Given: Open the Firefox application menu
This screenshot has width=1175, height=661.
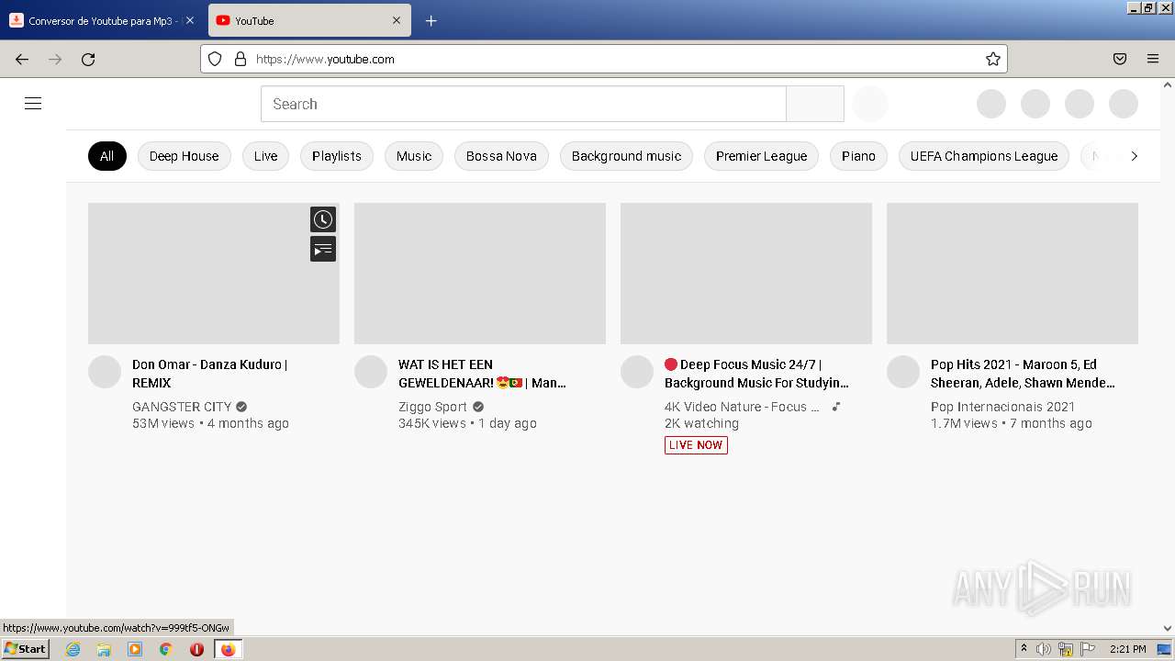Looking at the screenshot, I should (1153, 59).
